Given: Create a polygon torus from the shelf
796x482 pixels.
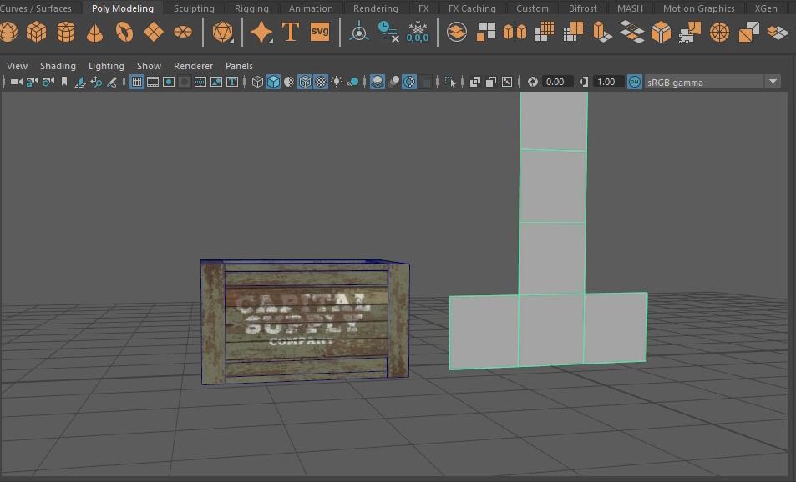Looking at the screenshot, I should pyautogui.click(x=124, y=32).
